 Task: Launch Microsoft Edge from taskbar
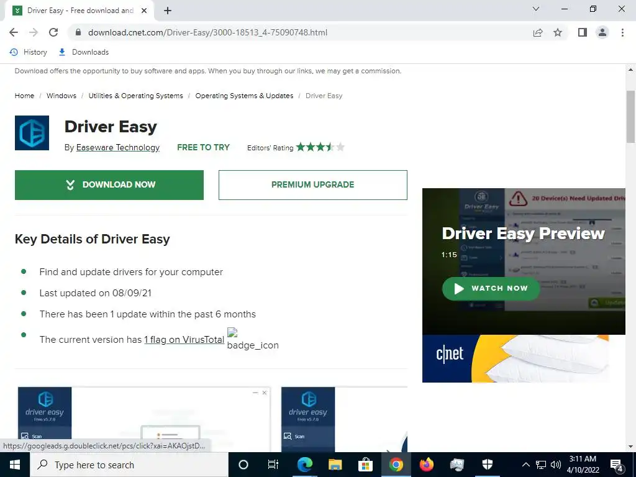[304, 465]
